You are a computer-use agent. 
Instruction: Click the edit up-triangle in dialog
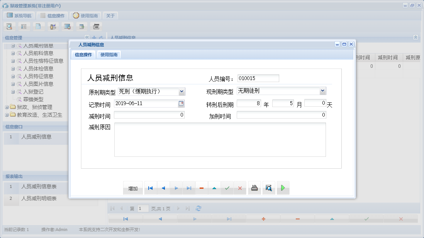(214, 188)
